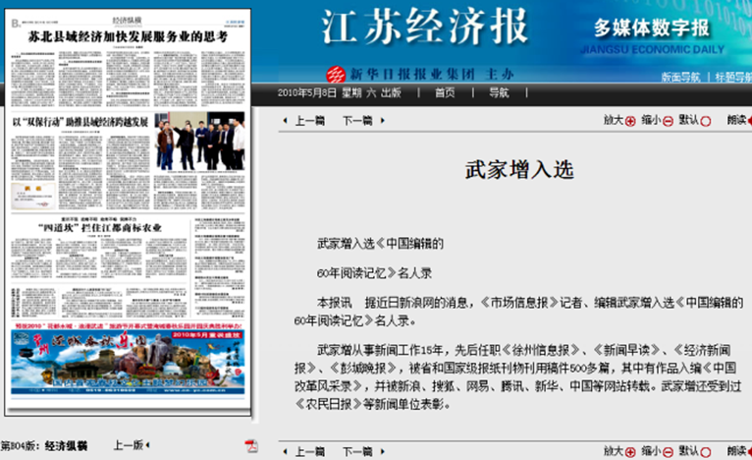Screen dimensions: 752x460
Task: Click the "四道坎"拦住江都商标农业 article on thumbnail
Action: 100,228
